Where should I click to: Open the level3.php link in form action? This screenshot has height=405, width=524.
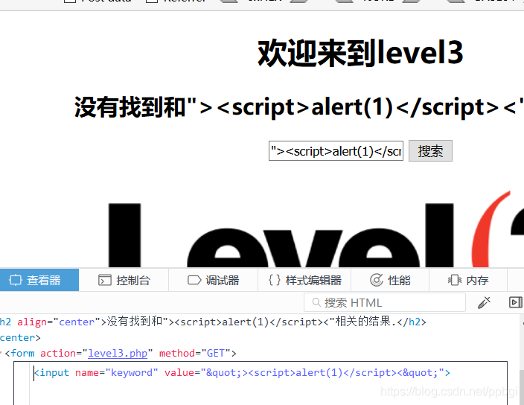click(x=118, y=353)
